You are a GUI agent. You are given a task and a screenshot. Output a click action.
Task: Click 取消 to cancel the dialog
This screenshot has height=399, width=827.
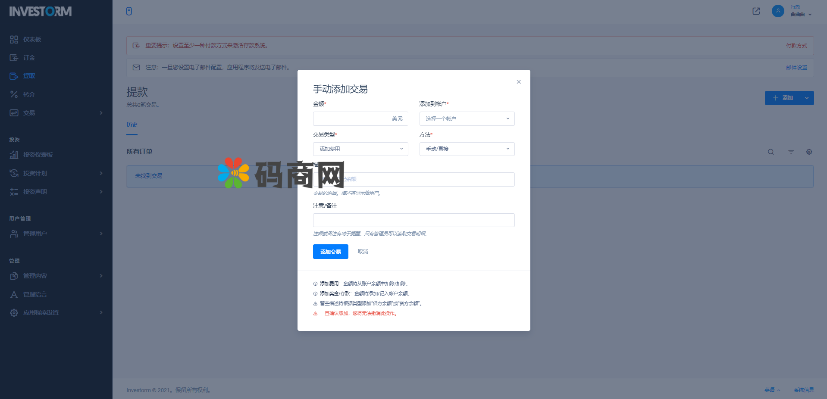pyautogui.click(x=363, y=252)
